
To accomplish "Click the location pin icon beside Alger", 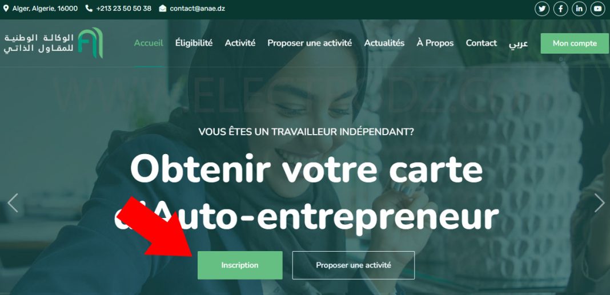I will click(x=6, y=8).
